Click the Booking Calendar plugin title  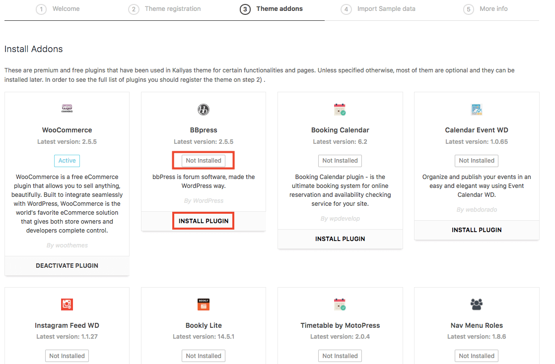(x=340, y=130)
